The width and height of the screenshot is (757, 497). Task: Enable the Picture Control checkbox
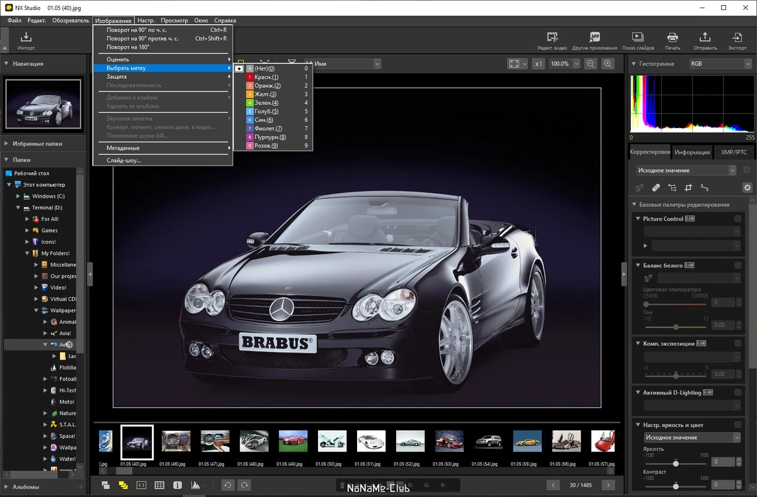pos(737,219)
